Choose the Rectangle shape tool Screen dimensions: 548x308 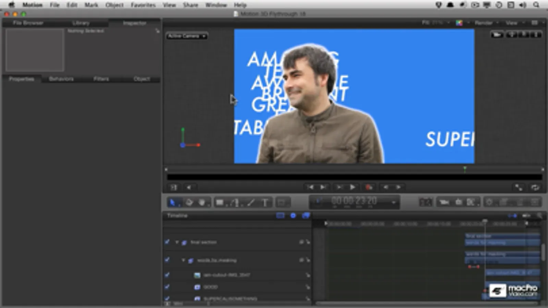coord(220,203)
